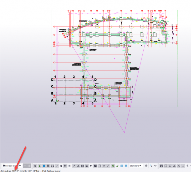Click the cube reference models selection icon
Image resolution: width=191 pixels, height=172 pixels.
61,166
